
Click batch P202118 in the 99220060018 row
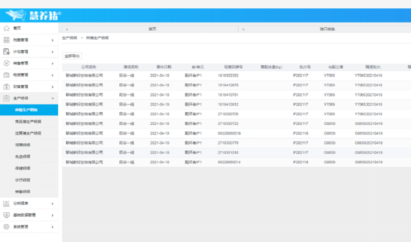click(x=301, y=133)
